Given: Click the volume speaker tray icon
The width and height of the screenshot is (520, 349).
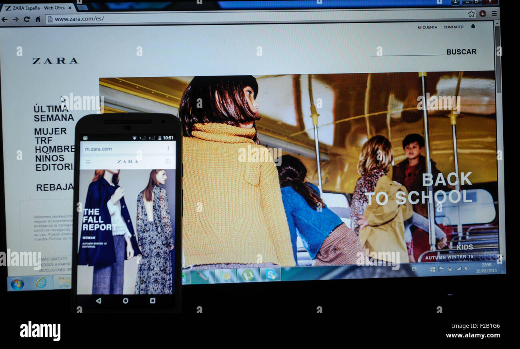Looking at the screenshot, I should pyautogui.click(x=466, y=268).
